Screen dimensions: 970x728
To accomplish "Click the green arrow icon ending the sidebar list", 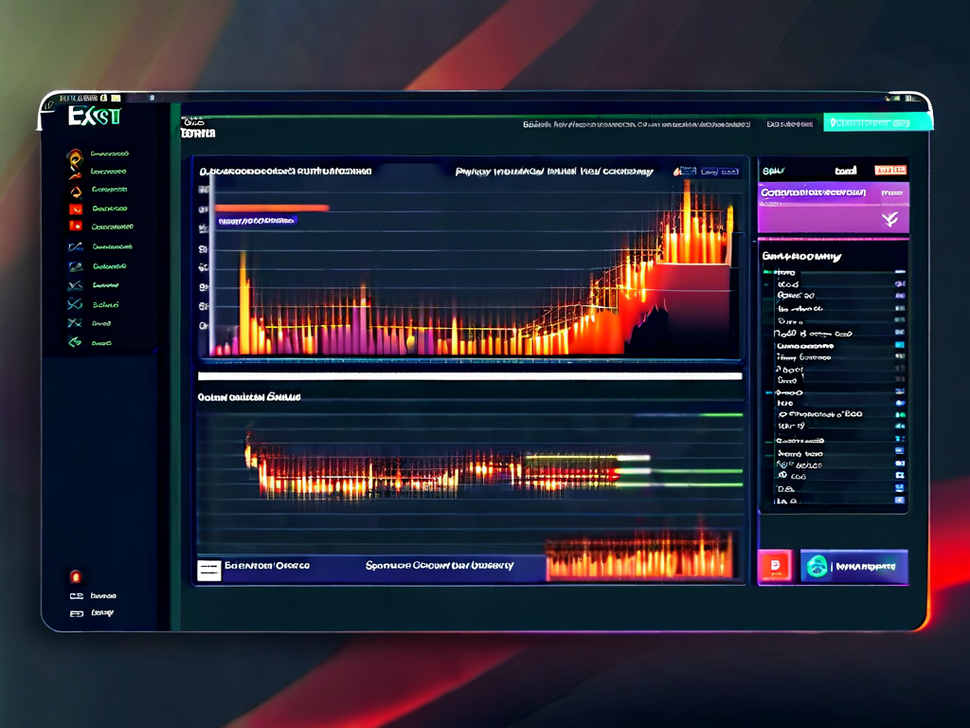I will (75, 342).
